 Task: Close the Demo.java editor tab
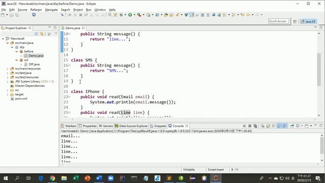(83, 27)
